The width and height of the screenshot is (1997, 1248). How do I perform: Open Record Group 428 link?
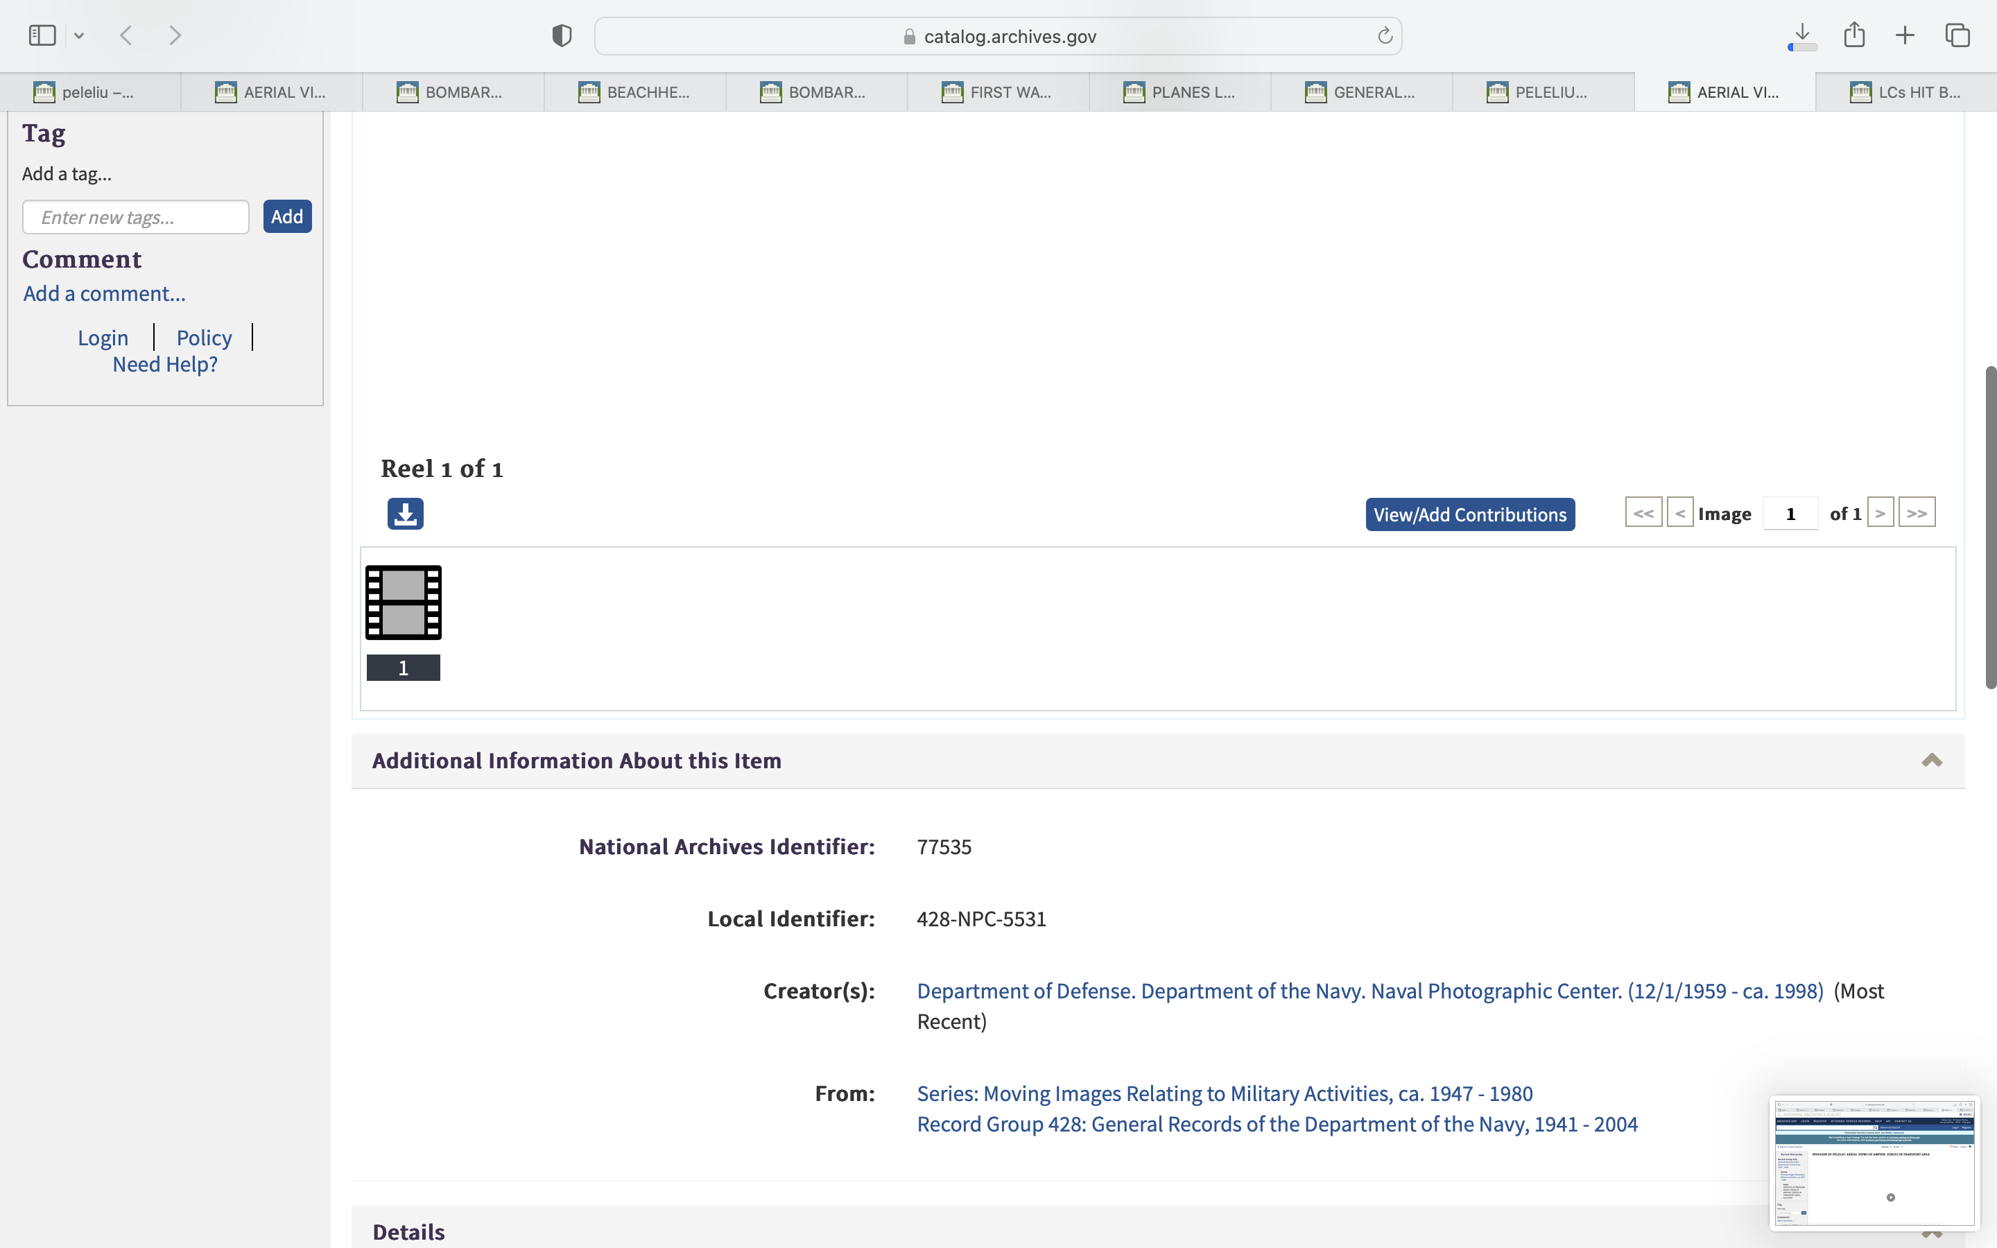click(1277, 1124)
